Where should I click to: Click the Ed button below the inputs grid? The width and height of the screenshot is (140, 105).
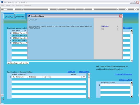click(23, 63)
